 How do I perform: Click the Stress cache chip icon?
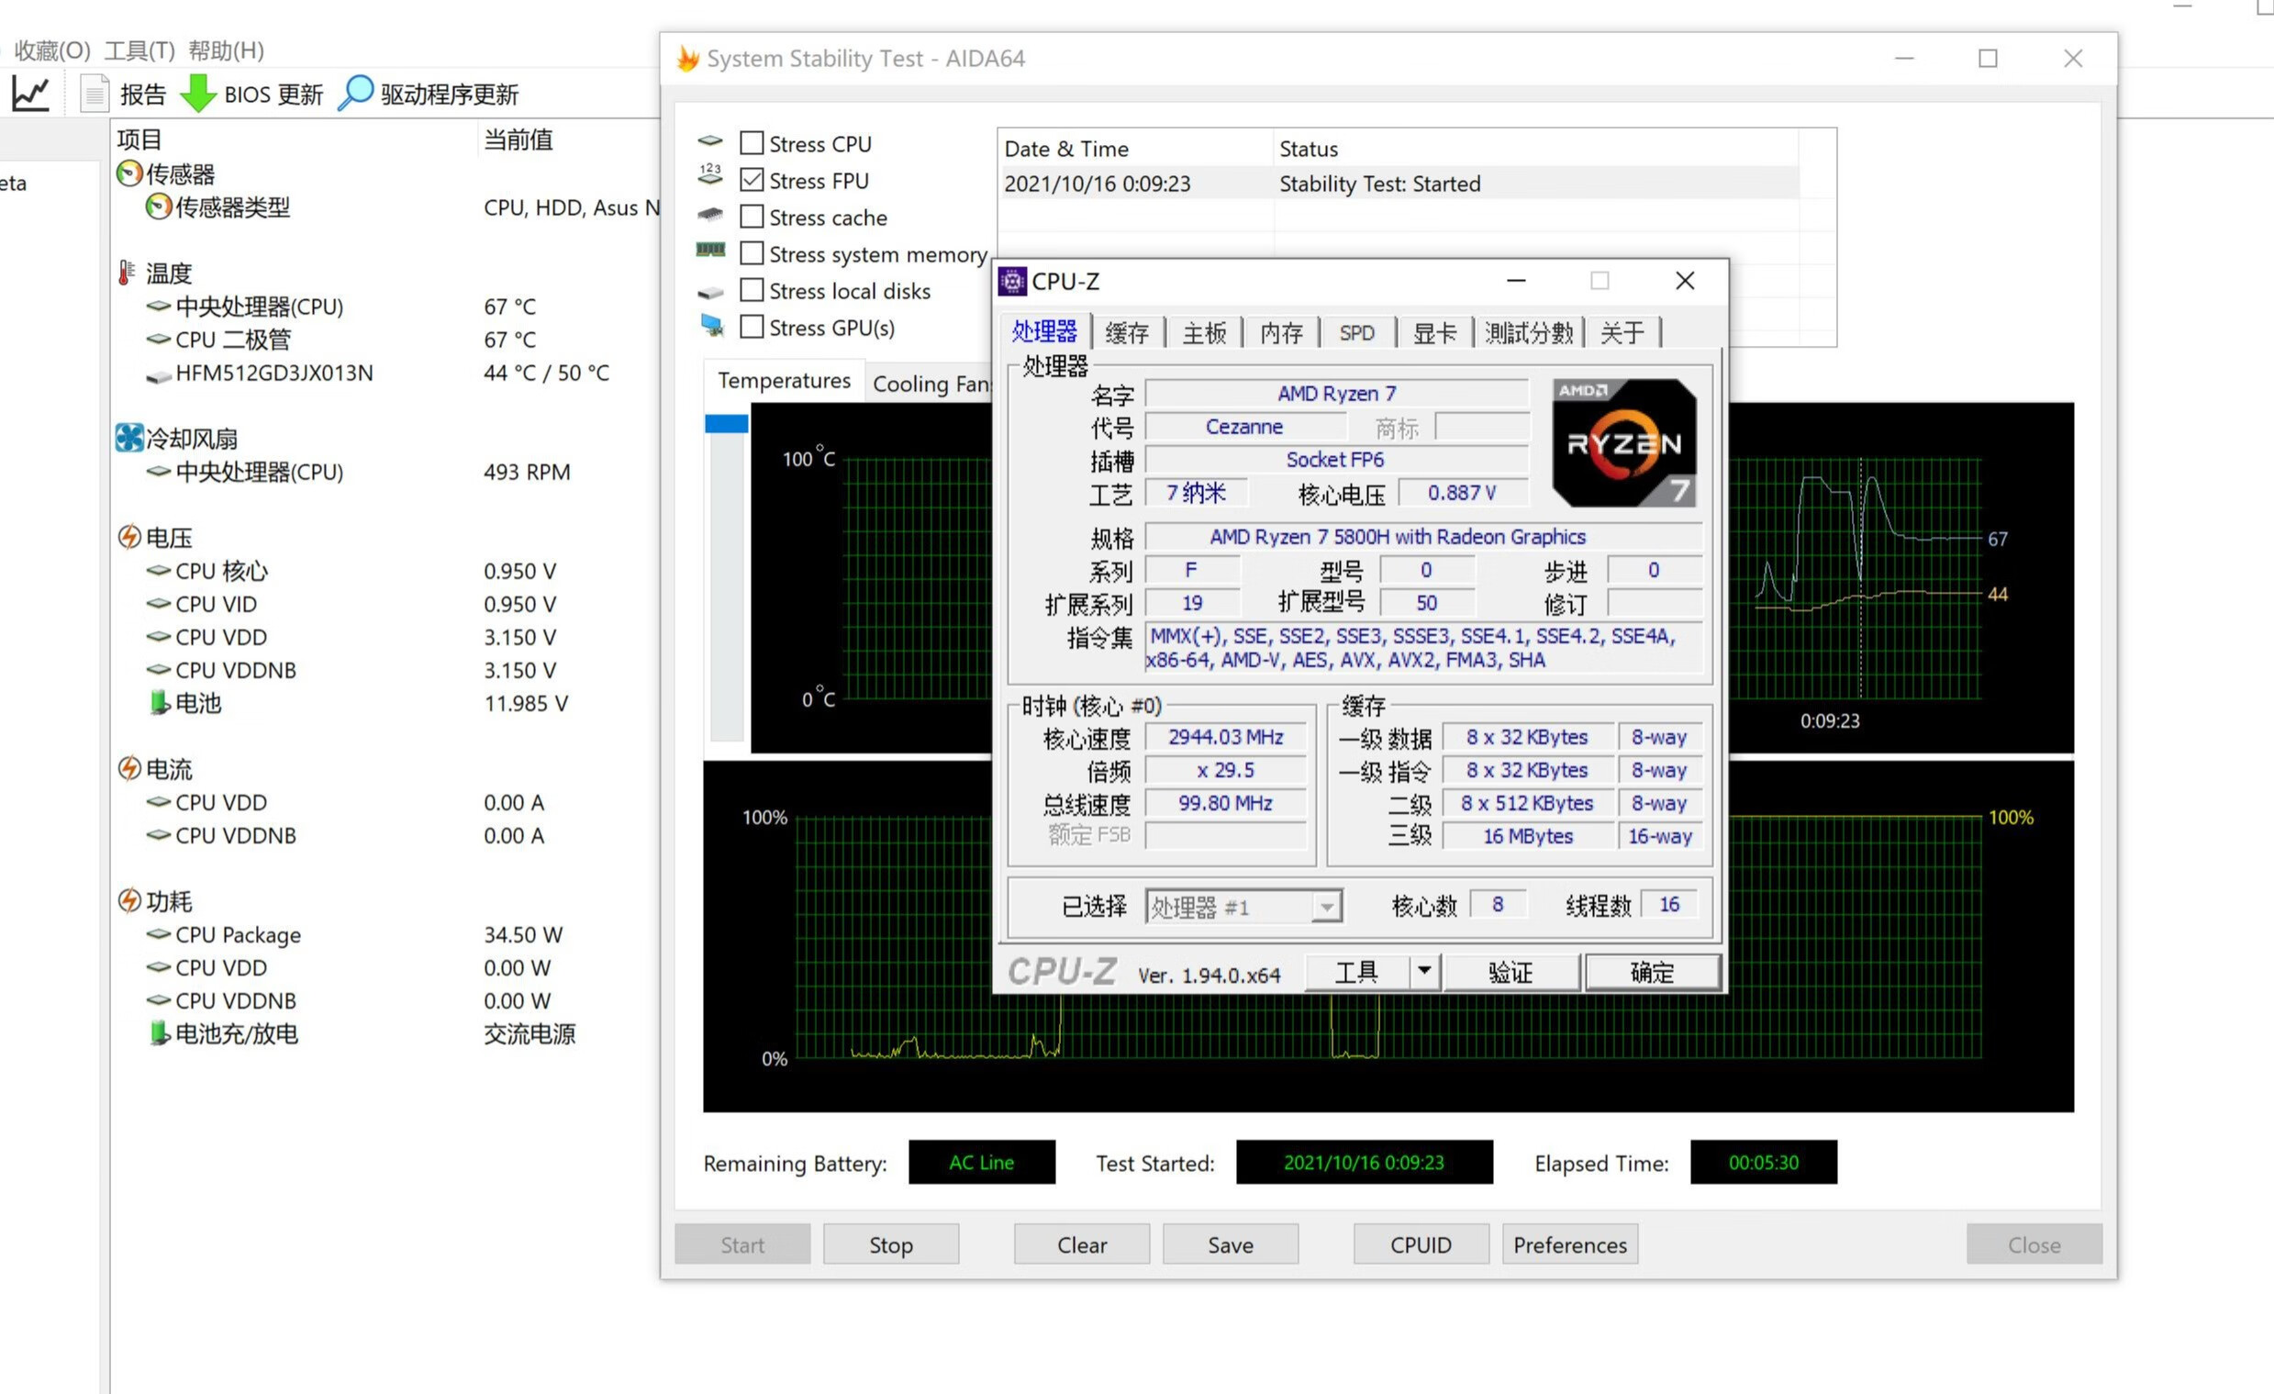709,214
